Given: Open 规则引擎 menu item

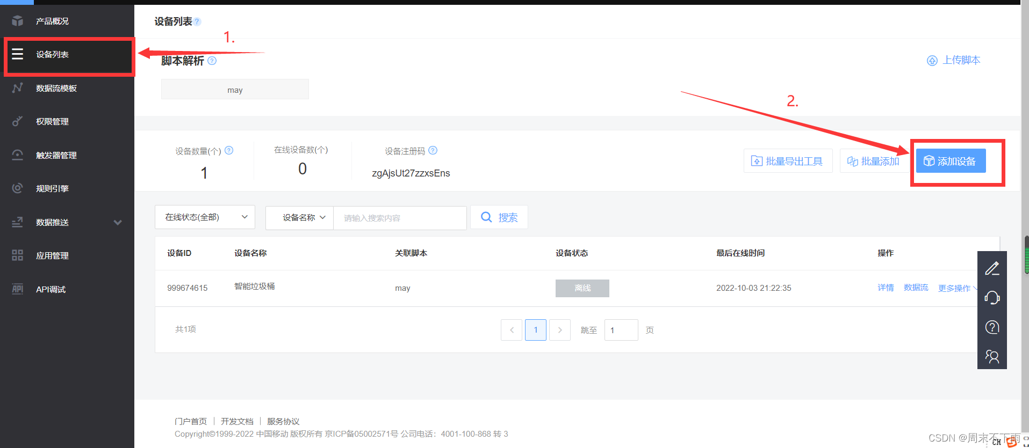Looking at the screenshot, I should coord(52,188).
